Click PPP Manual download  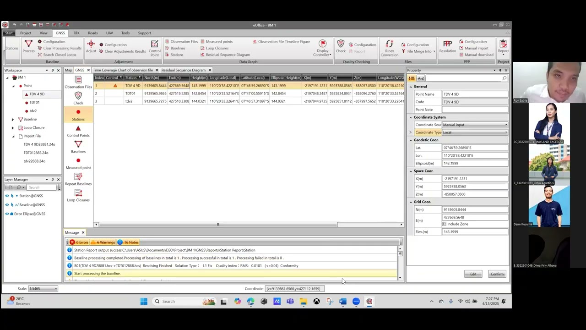click(476, 55)
